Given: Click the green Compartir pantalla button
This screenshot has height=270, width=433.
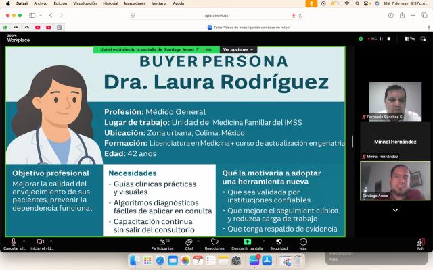Looking at the screenshot, I should pos(248,242).
